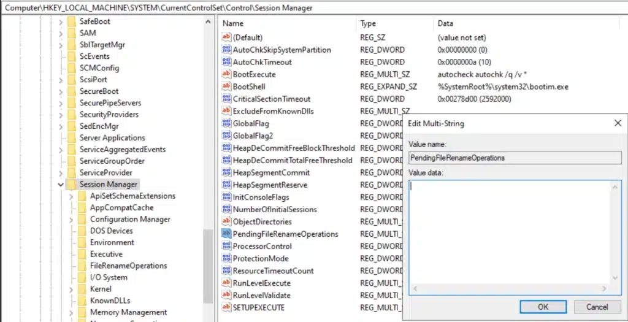Viewport: 628px width, 322px height.
Task: Select the FileRenameOperations tree key
Action: coord(128,266)
